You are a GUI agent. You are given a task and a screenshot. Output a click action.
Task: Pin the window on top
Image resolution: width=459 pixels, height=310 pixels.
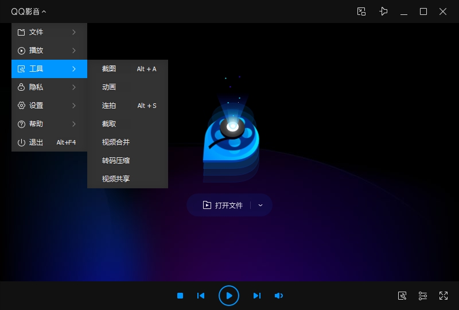coord(383,11)
